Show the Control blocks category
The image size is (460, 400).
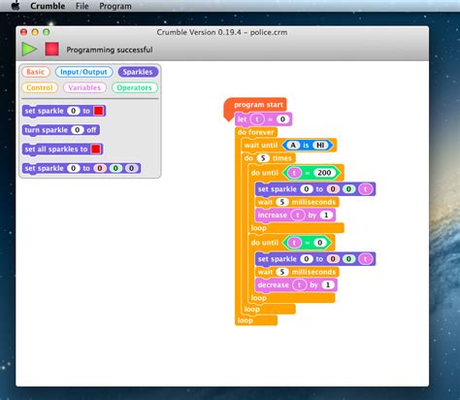pos(40,87)
